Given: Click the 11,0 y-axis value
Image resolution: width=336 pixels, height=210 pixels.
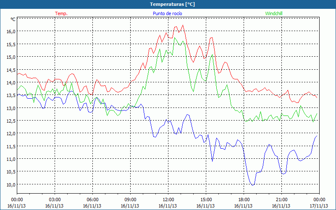Looking at the screenshot, I should point(11,159).
